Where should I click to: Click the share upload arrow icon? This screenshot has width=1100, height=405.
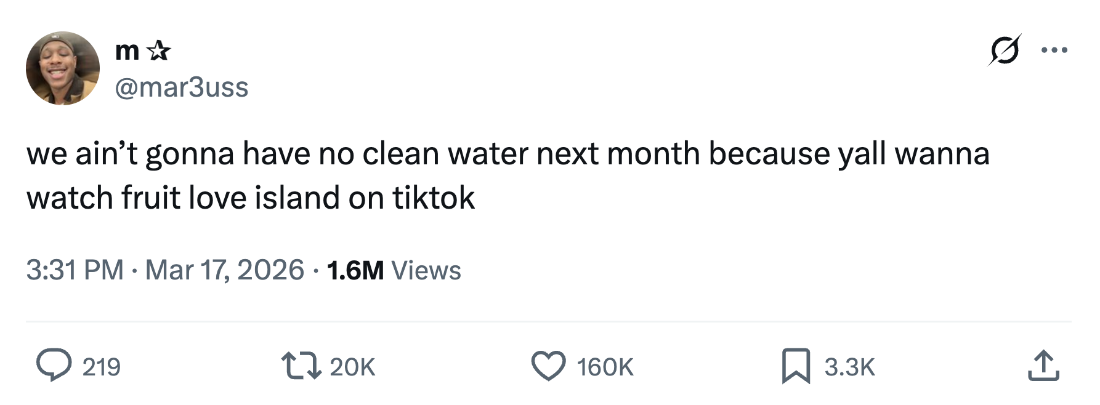[x=1043, y=366]
